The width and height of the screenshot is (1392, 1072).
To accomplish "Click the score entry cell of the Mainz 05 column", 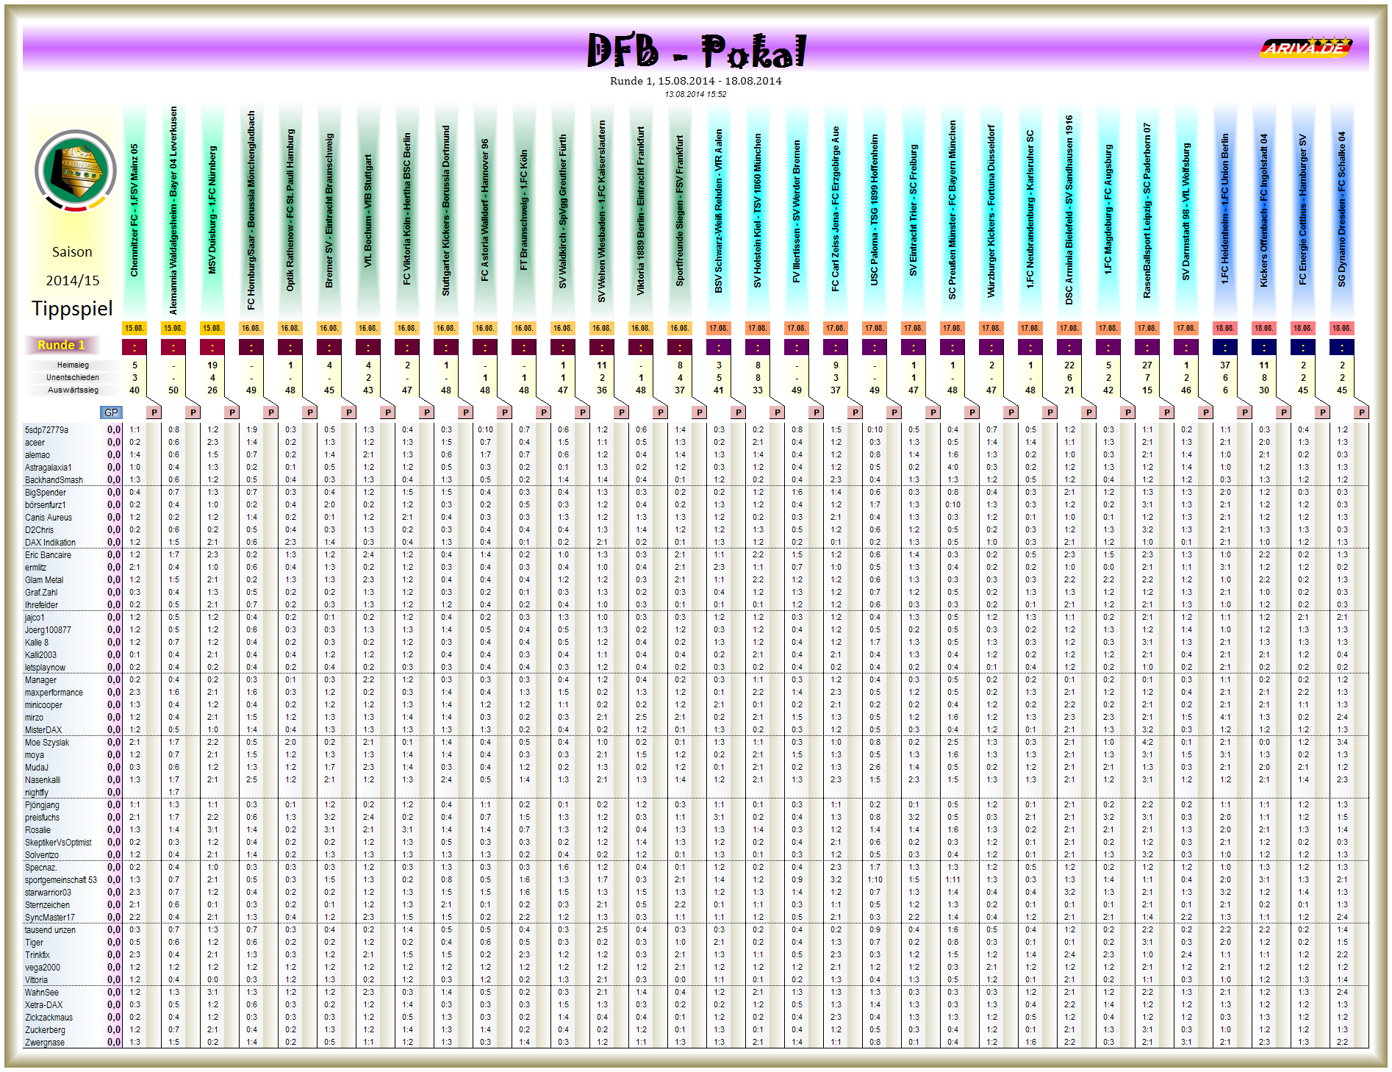I will pyautogui.click(x=134, y=346).
